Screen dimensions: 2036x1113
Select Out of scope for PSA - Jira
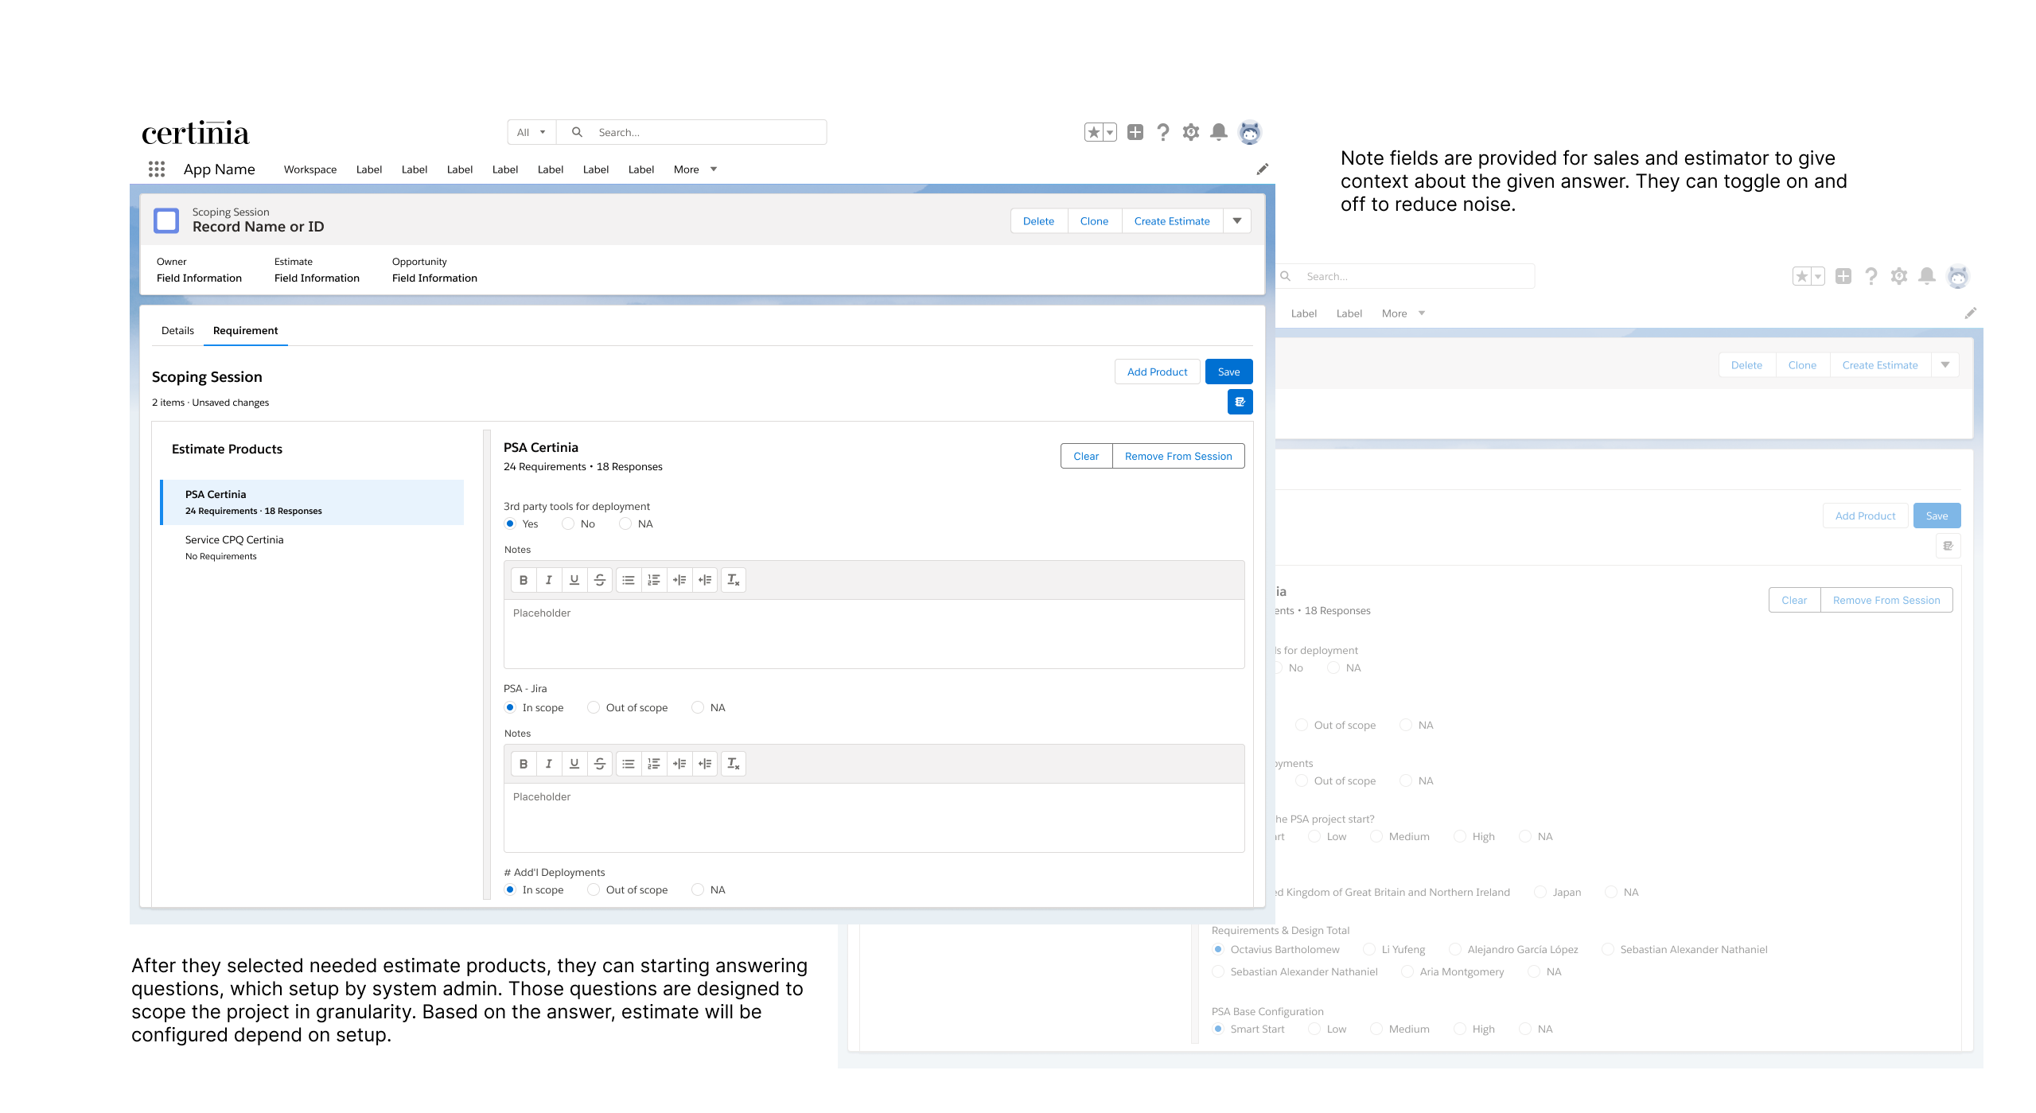tap(594, 707)
